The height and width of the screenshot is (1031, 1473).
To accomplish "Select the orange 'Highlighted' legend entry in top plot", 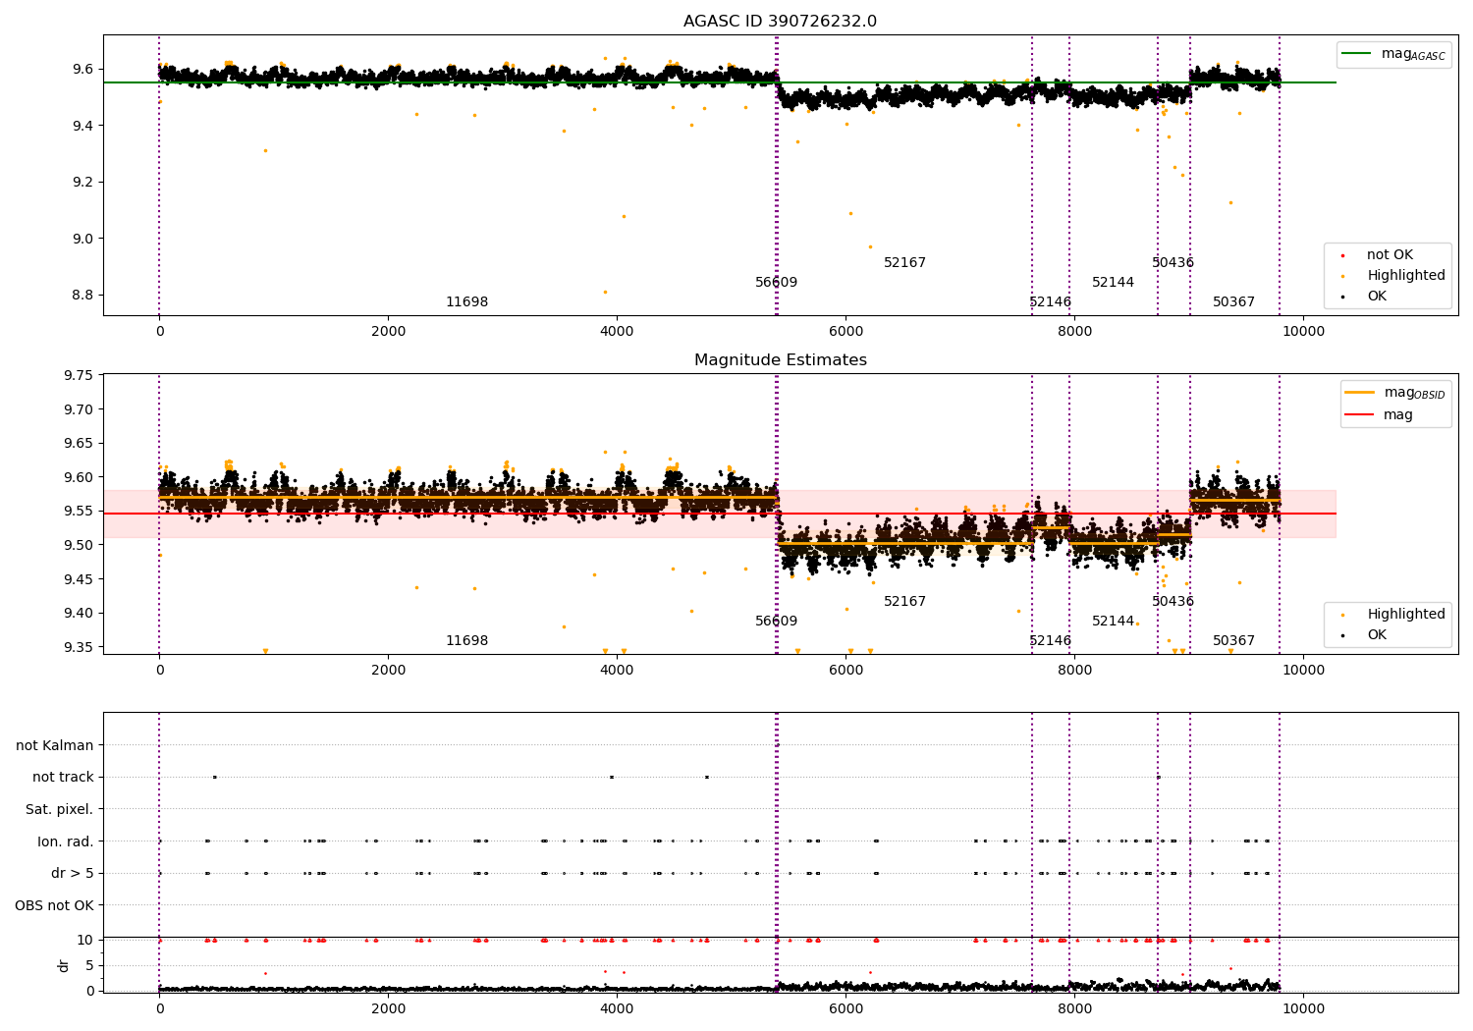I will pyautogui.click(x=1392, y=276).
